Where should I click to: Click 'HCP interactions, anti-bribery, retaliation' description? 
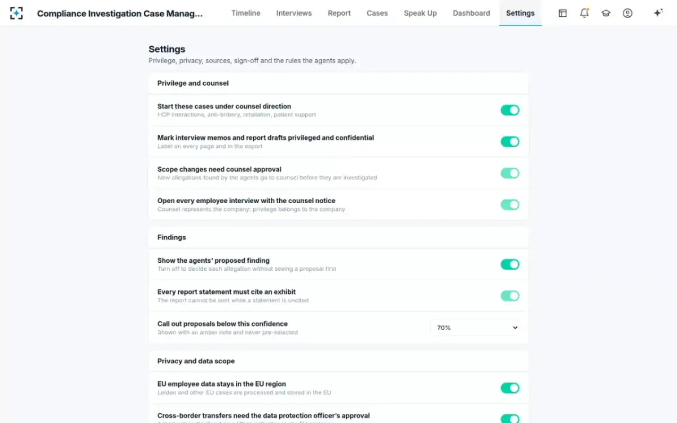[236, 114]
